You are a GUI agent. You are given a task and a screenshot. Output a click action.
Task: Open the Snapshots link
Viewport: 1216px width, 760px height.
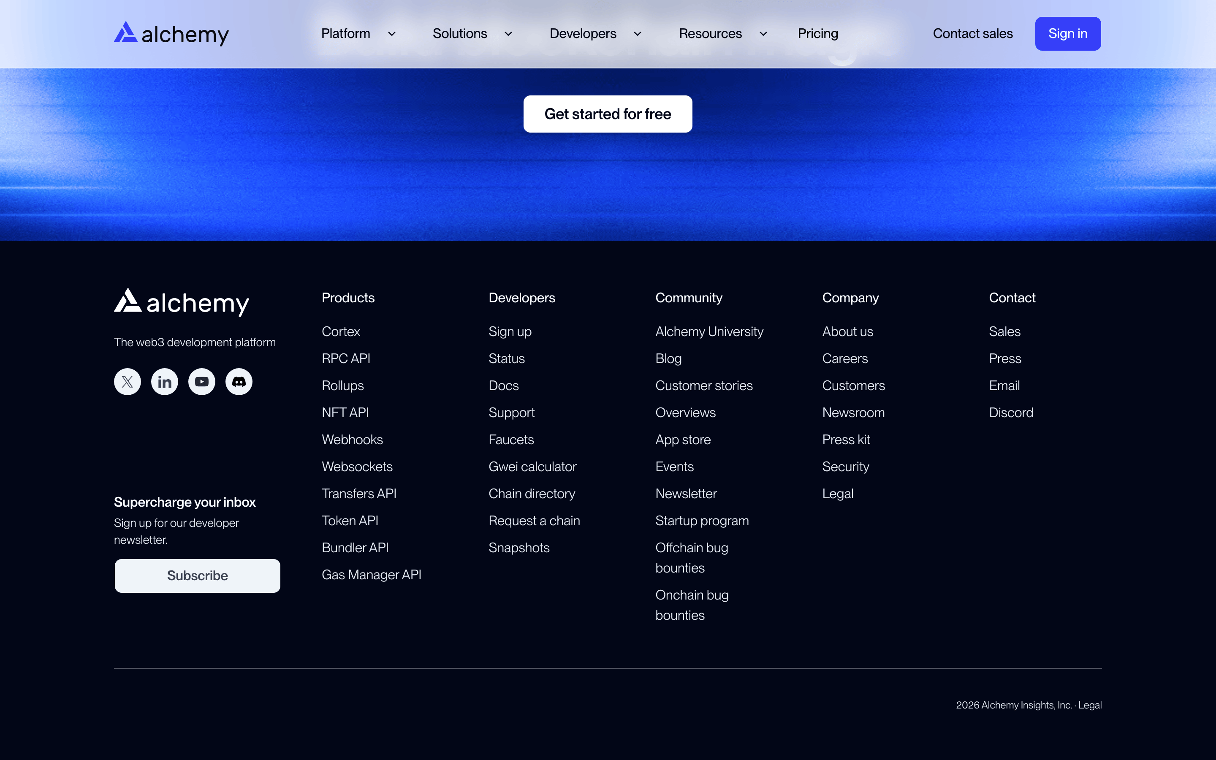coord(519,547)
